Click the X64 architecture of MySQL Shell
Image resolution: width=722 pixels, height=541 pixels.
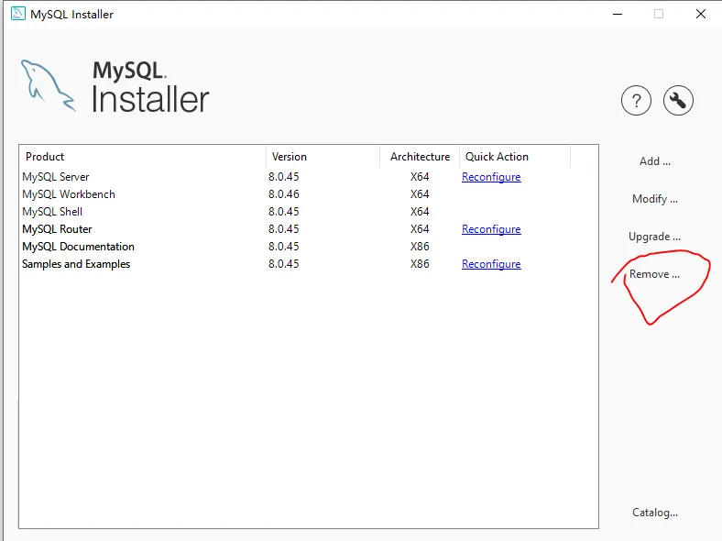coord(420,212)
